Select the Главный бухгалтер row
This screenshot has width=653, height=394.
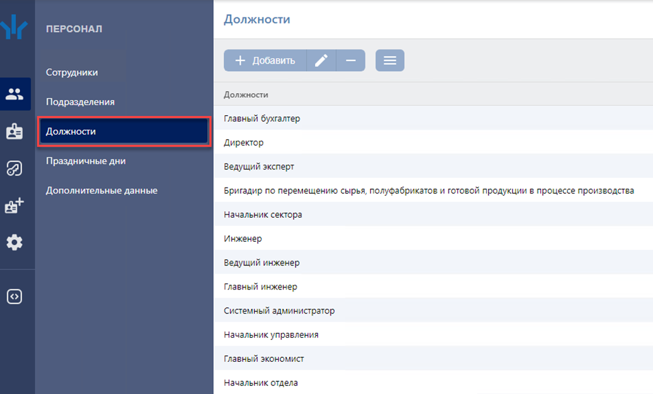tap(262, 119)
